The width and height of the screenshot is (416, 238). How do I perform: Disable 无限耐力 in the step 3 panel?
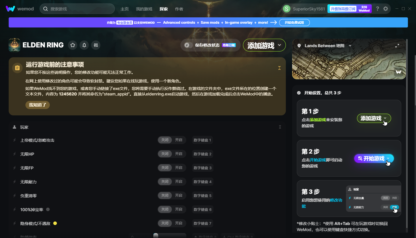(x=386, y=207)
